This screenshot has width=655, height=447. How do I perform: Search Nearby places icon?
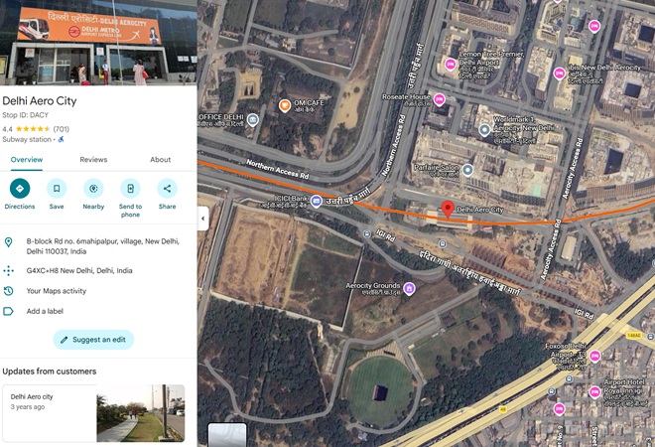pos(93,189)
